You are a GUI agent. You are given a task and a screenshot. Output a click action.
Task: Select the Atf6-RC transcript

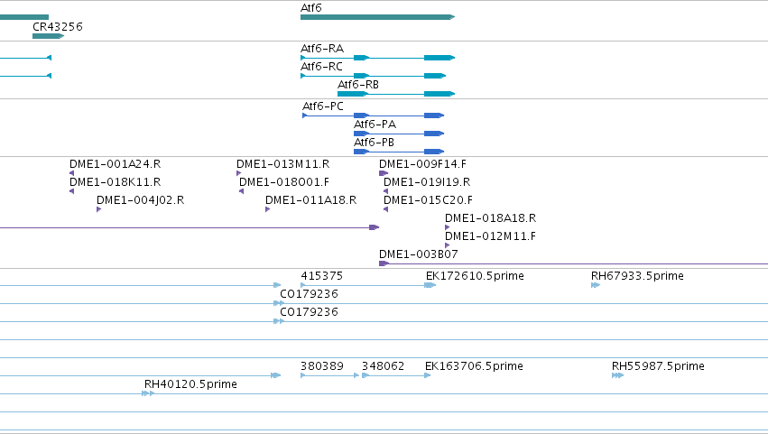374,76
